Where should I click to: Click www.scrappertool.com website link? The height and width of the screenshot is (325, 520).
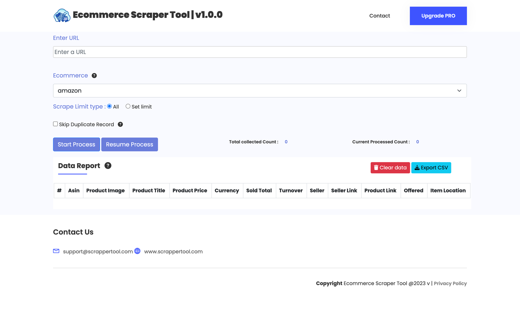click(x=174, y=252)
